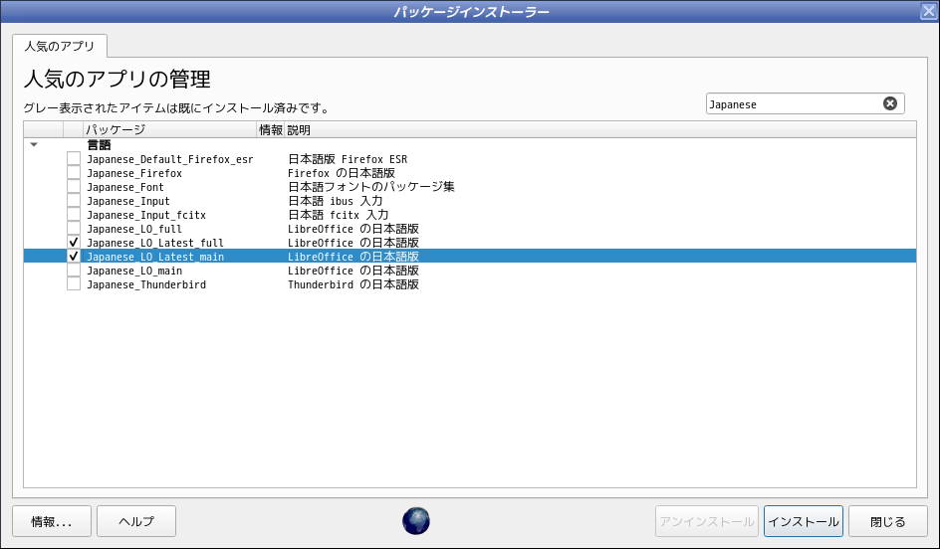Select Japanese_Input_fcitx package name
The width and height of the screenshot is (940, 549).
(x=146, y=215)
